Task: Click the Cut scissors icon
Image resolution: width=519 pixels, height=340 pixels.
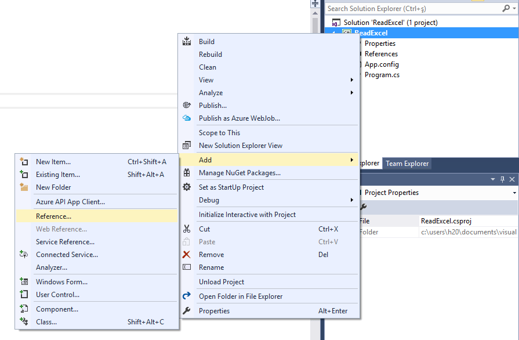Action: [187, 229]
